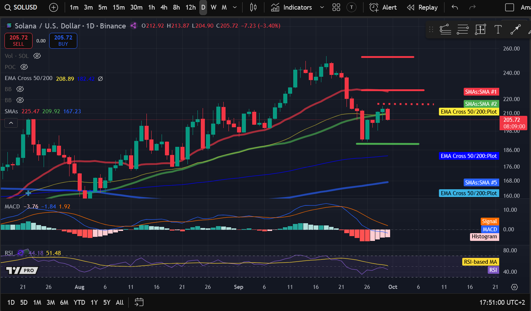This screenshot has width=531, height=311.
Task: Select the M monthly timeframe
Action: pyautogui.click(x=224, y=7)
